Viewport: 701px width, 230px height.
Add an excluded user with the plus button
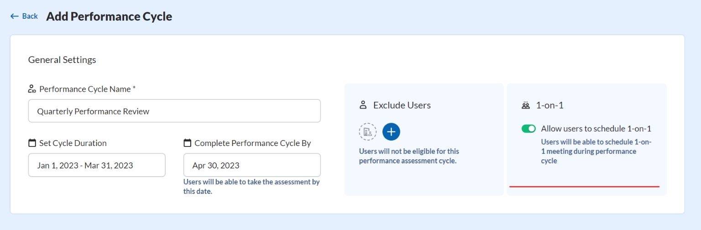point(391,132)
